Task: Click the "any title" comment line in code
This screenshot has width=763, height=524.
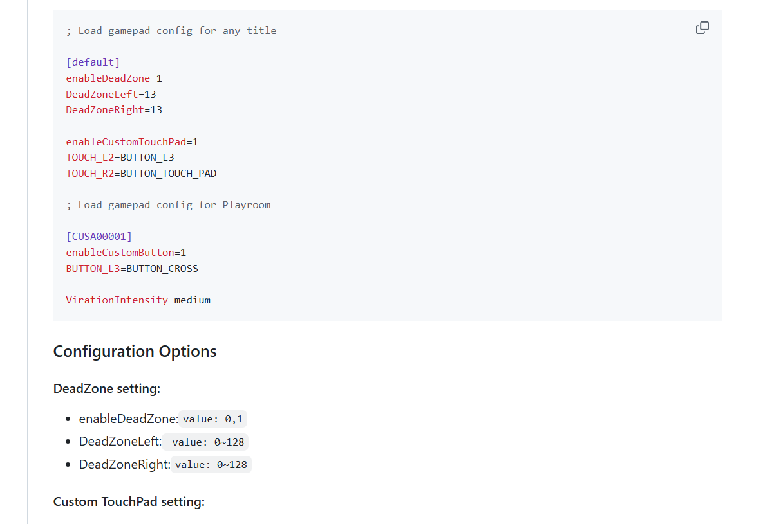Action: coord(171,31)
